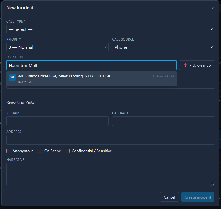221x209 pixels.
Task: Click the Pick on map button
Action: click(197, 65)
